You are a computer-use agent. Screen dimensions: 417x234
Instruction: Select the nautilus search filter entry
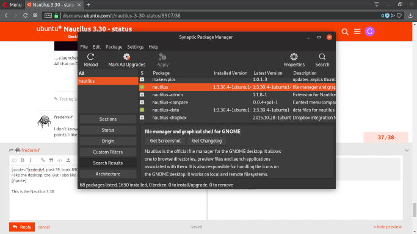(x=108, y=81)
